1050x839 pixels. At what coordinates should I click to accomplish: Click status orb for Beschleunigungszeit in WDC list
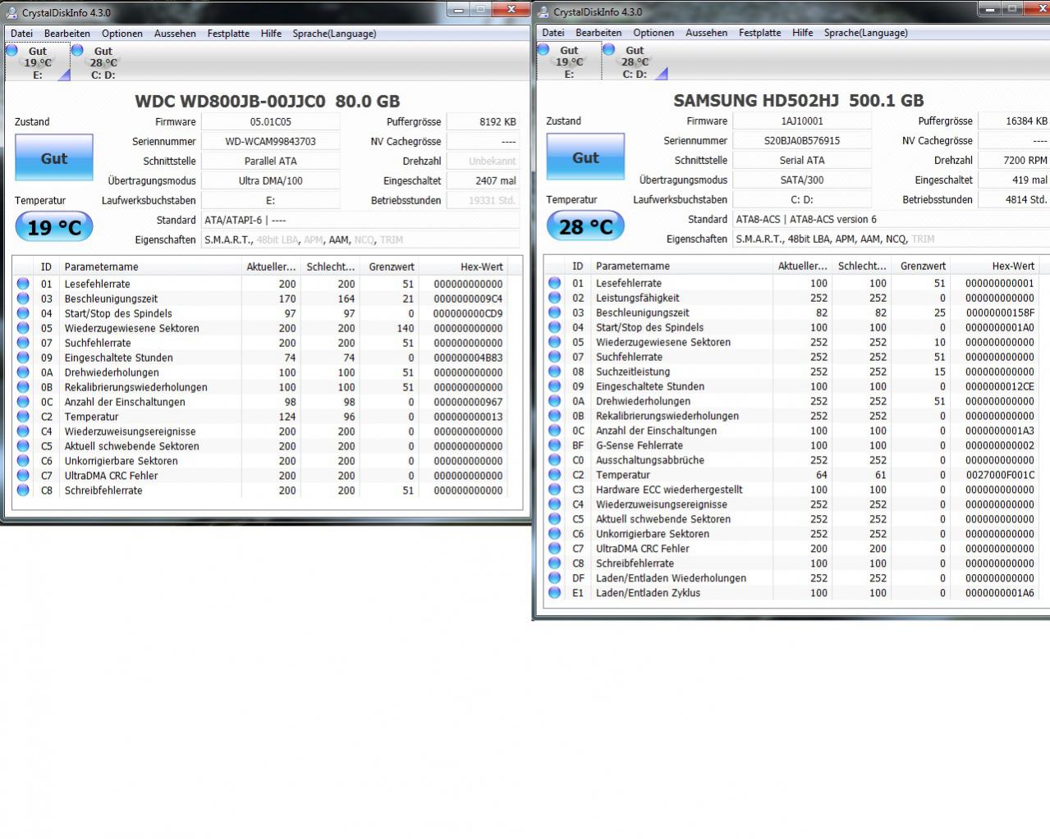(x=23, y=299)
